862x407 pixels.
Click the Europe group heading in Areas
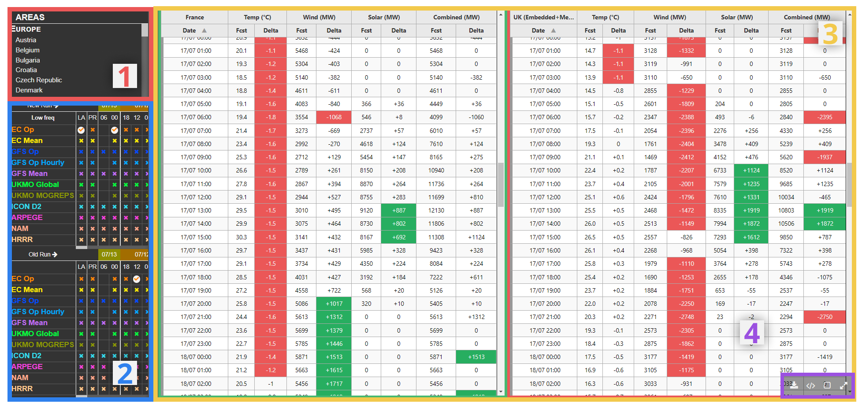[26, 29]
